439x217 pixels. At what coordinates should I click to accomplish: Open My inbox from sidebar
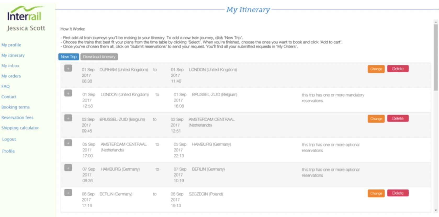click(x=10, y=65)
